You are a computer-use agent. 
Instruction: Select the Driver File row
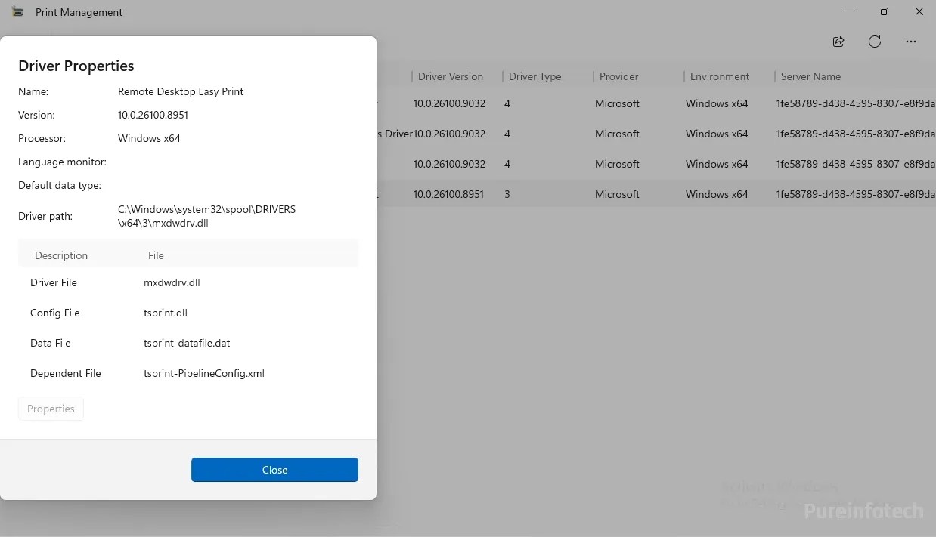[x=188, y=282]
